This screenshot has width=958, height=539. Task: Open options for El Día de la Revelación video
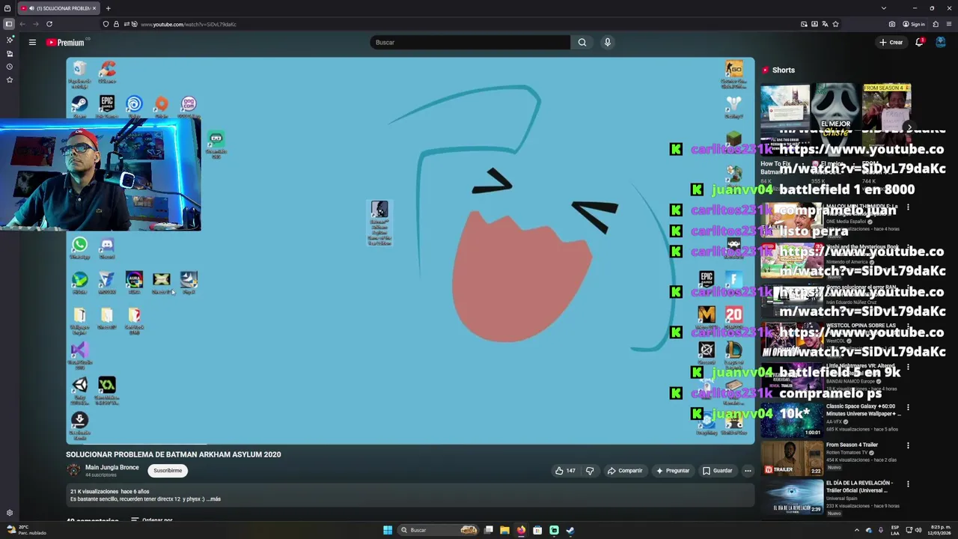pyautogui.click(x=908, y=484)
